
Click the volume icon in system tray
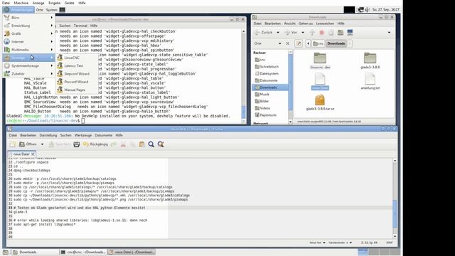coord(368,10)
